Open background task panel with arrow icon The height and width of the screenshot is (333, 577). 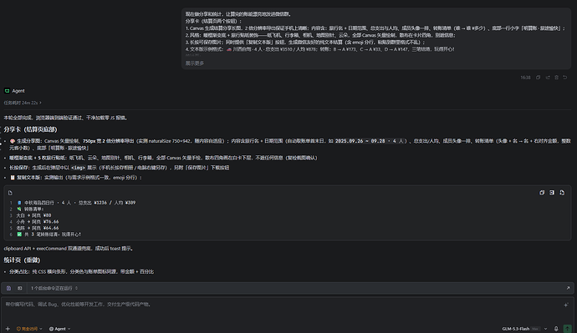pyautogui.click(x=568, y=288)
